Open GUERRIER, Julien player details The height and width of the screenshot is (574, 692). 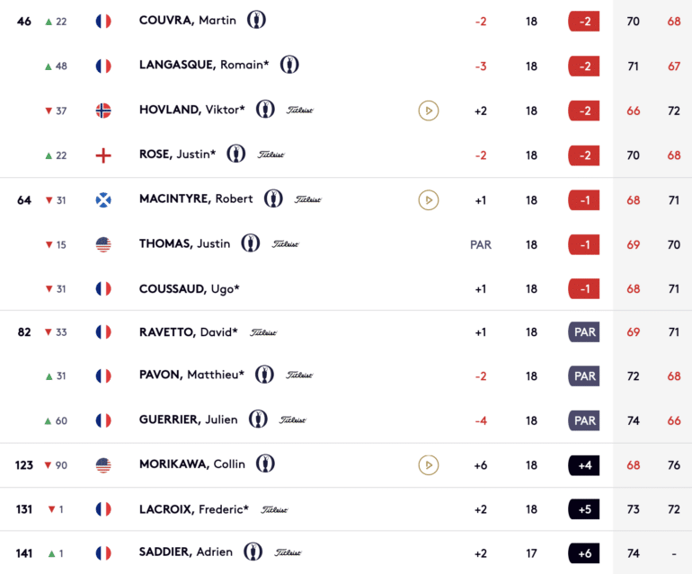(x=189, y=419)
